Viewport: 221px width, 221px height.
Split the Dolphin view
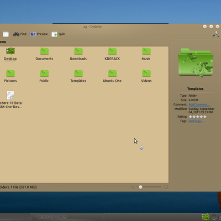tap(58, 34)
